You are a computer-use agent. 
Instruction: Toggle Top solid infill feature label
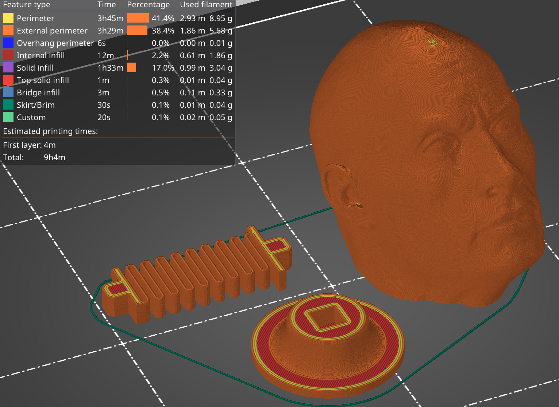pos(43,80)
